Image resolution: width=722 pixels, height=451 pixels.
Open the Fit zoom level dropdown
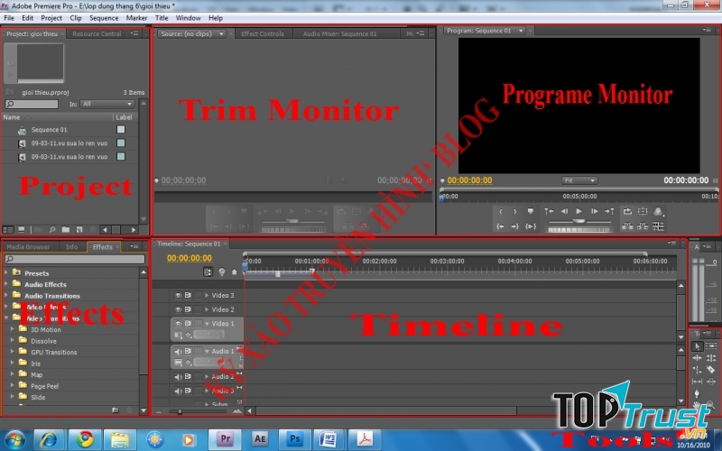click(x=579, y=180)
